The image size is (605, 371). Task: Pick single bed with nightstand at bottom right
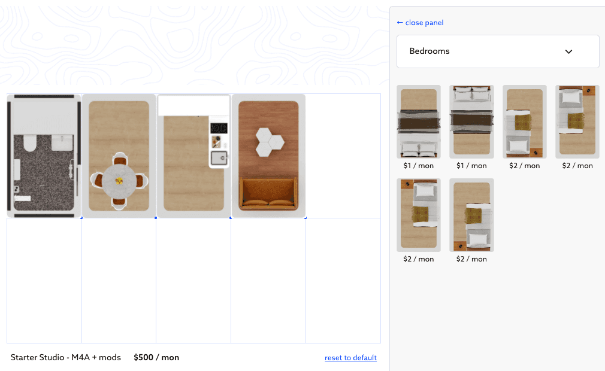tap(524, 121)
